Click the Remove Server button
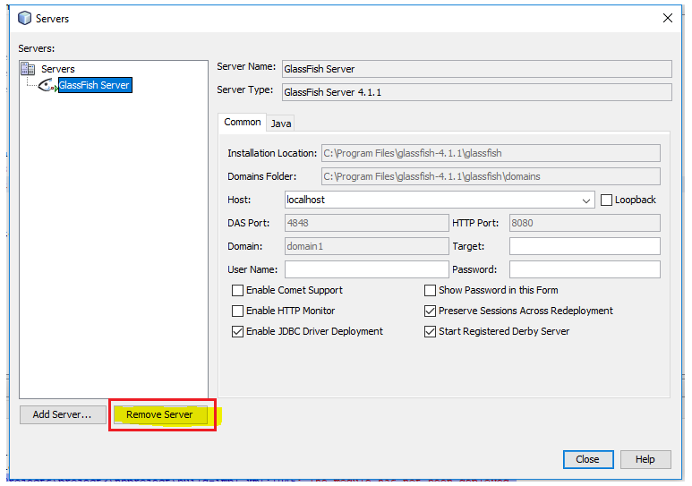 159,414
